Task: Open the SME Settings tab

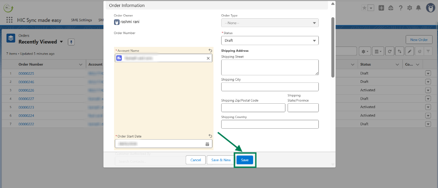Action: [x=81, y=20]
